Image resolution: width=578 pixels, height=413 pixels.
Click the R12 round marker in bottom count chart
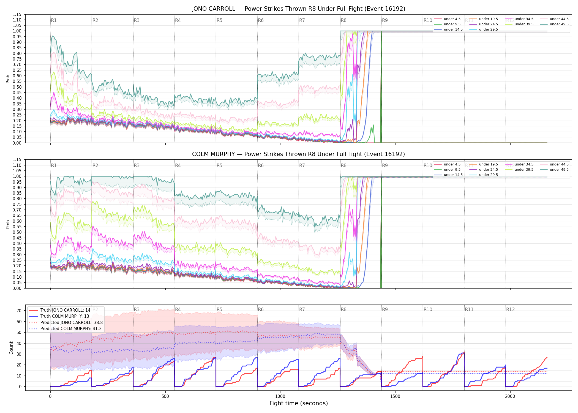[511, 309]
